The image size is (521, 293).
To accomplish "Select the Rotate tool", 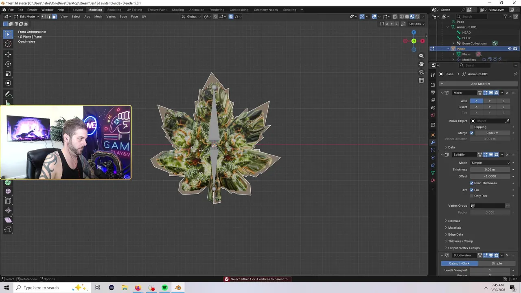I will coord(8,64).
